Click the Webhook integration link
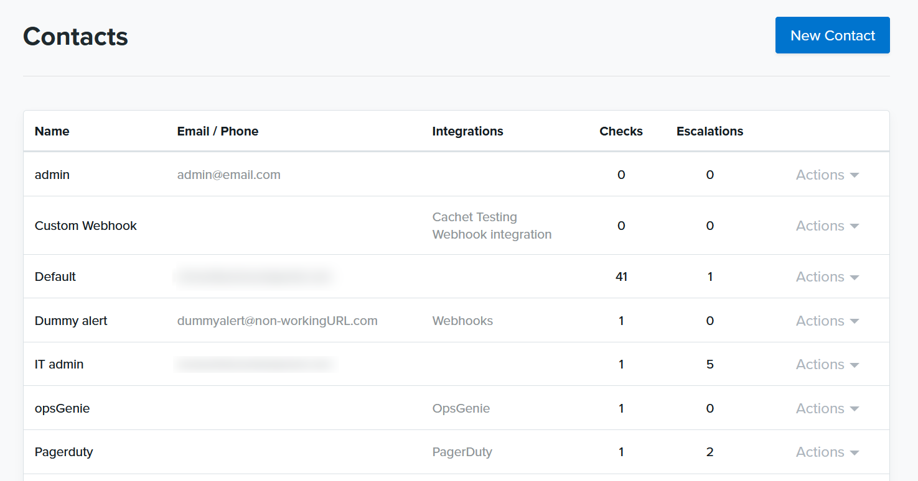Screen dimensions: 918x481 click(492, 234)
